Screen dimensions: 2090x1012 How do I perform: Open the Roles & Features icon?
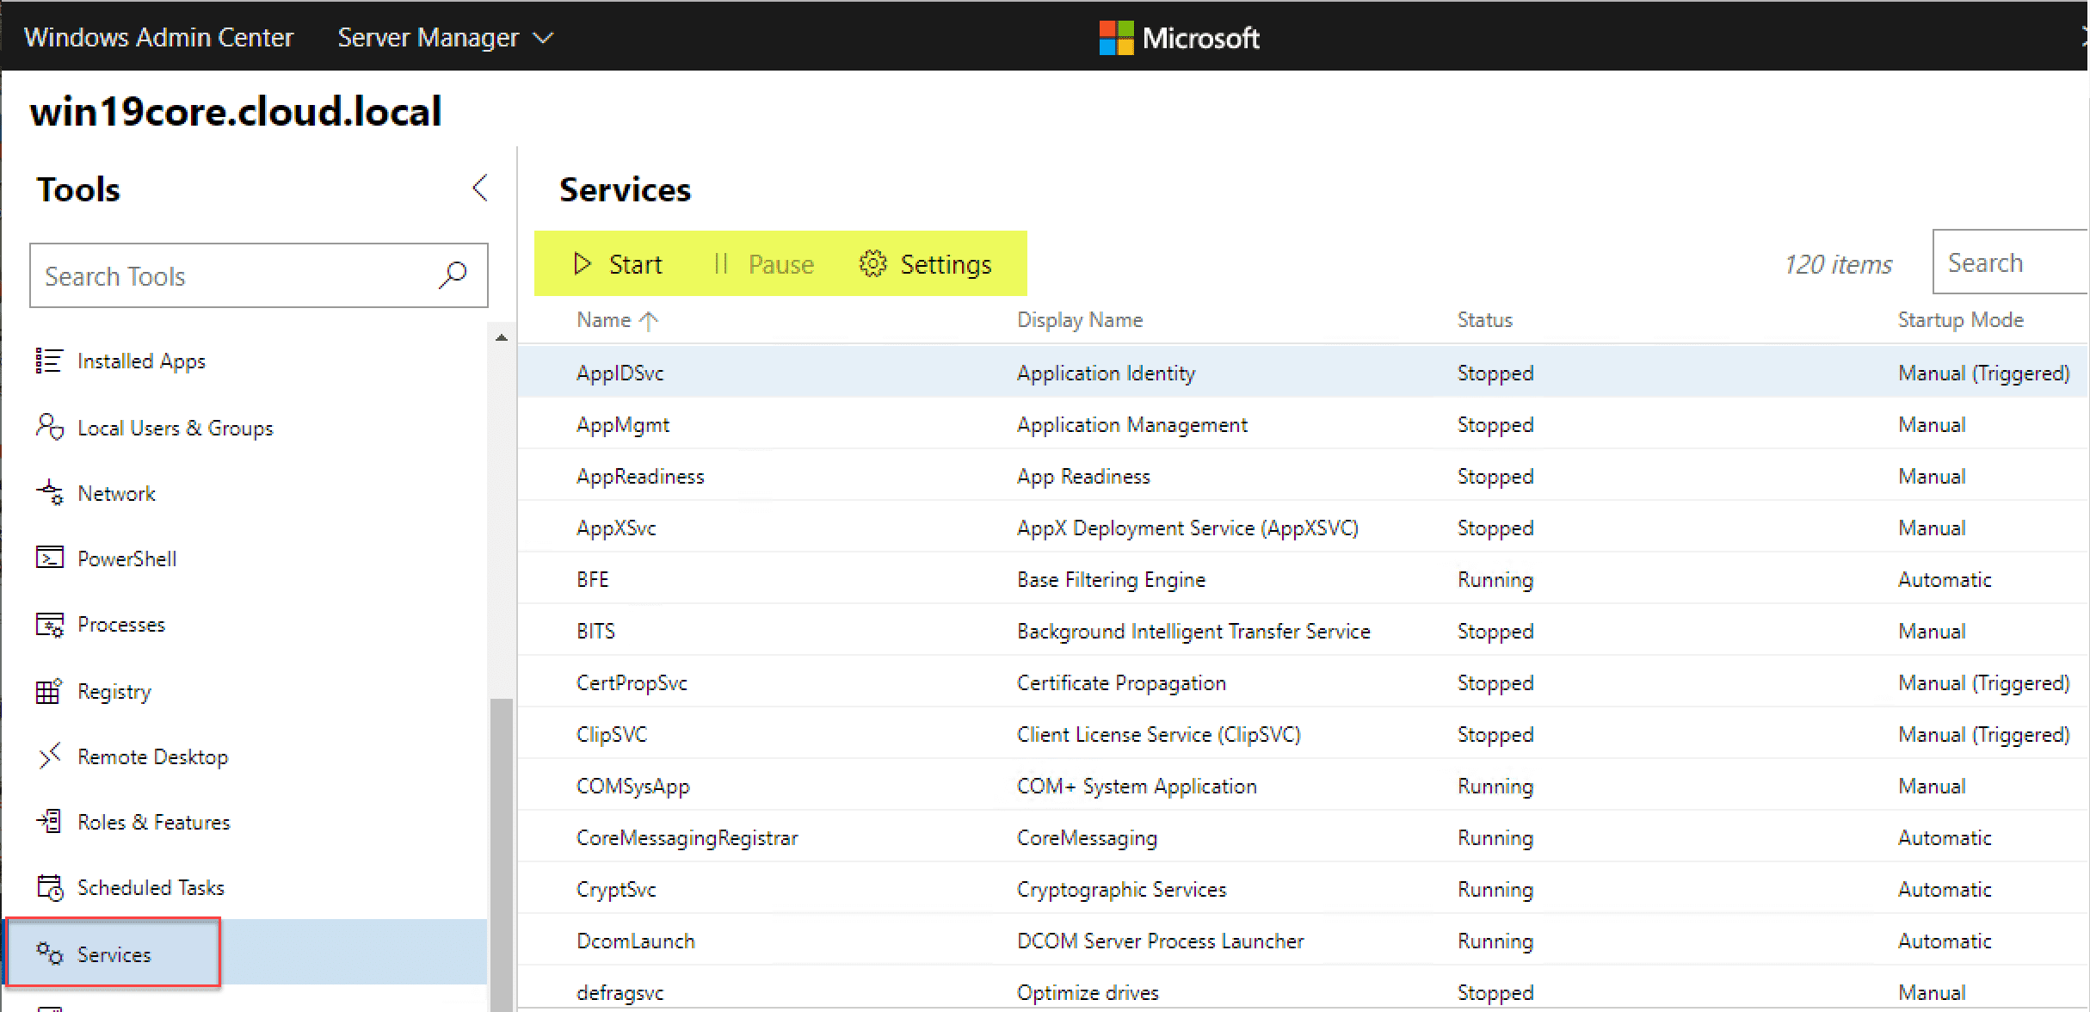[x=49, y=822]
